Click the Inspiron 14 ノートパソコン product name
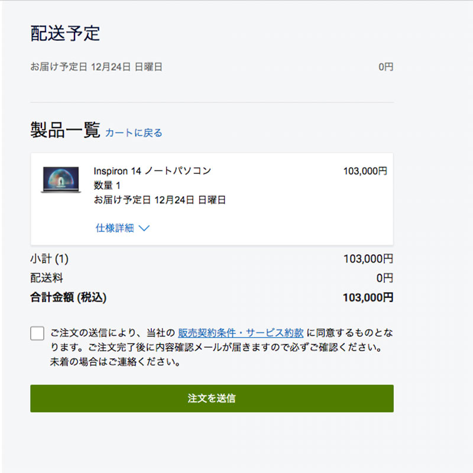The image size is (473, 473). tap(153, 171)
